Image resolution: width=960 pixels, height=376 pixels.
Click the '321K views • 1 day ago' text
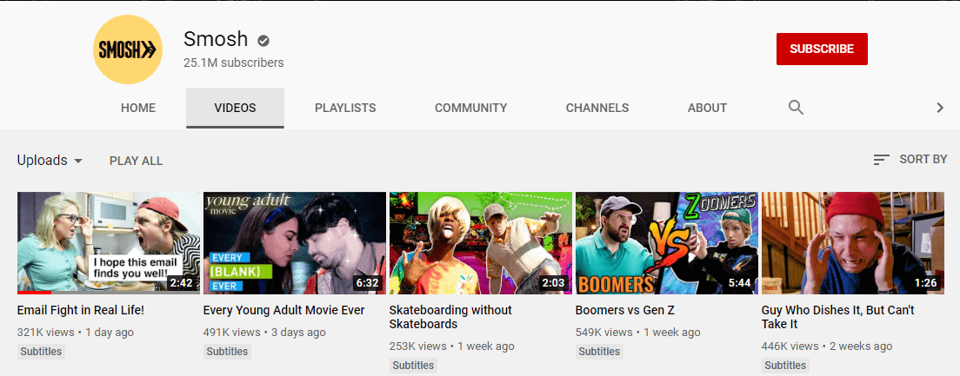pos(76,333)
